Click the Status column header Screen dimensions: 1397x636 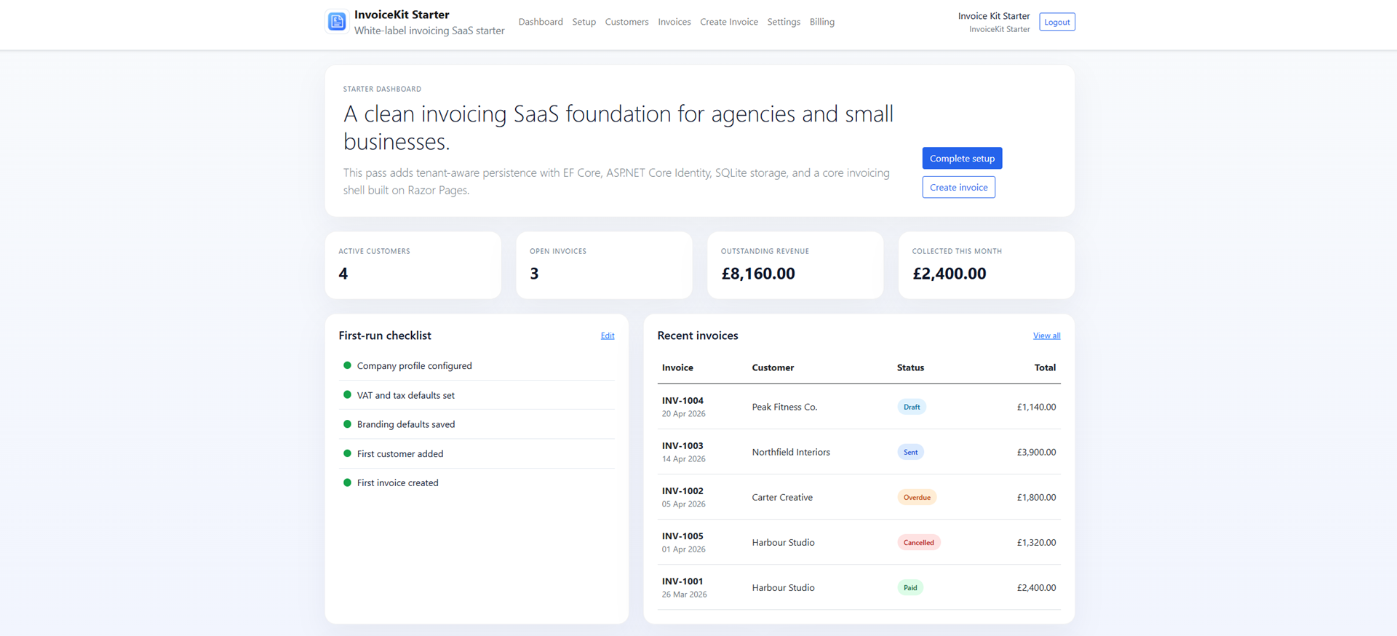910,367
